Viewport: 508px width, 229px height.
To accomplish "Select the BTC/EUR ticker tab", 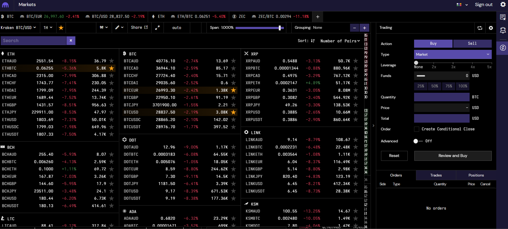I will pos(50,17).
